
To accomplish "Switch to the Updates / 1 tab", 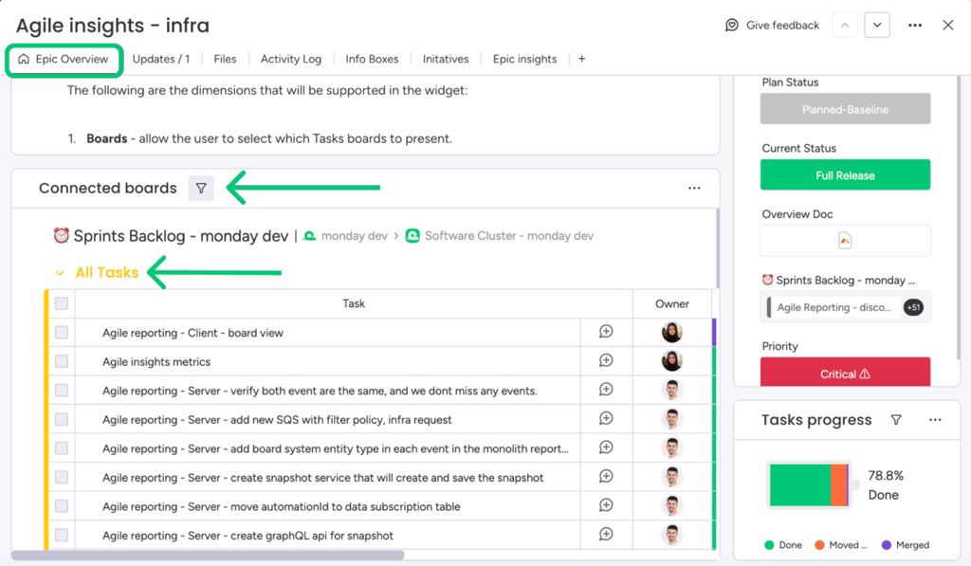I will [x=161, y=59].
